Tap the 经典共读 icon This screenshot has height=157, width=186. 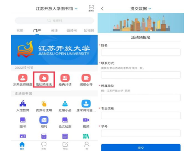(65, 78)
